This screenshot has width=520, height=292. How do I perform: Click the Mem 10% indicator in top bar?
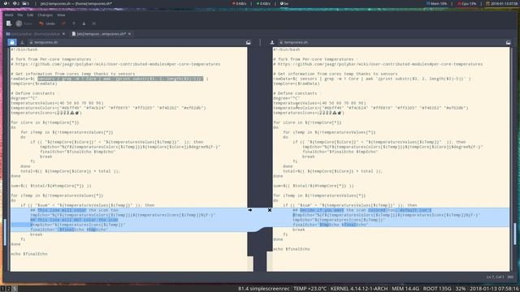coord(436,3)
